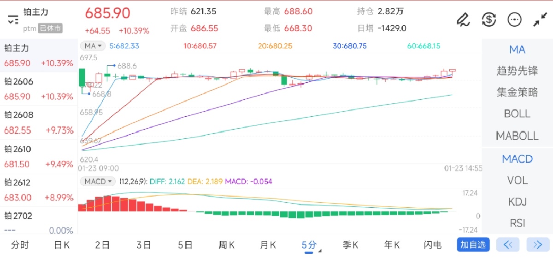Image resolution: width=553 pixels, height=262 pixels.
Task: Click the 688.6 high price marker on chart
Action: pyautogui.click(x=127, y=66)
